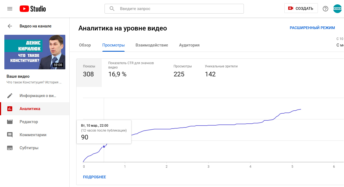Switch to the Обзор tab
Viewport: 344px width, 187px height.
(x=85, y=45)
